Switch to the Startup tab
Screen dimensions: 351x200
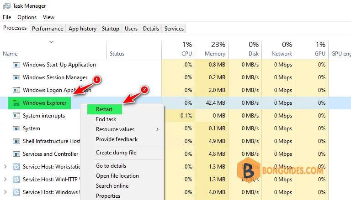[x=110, y=29]
